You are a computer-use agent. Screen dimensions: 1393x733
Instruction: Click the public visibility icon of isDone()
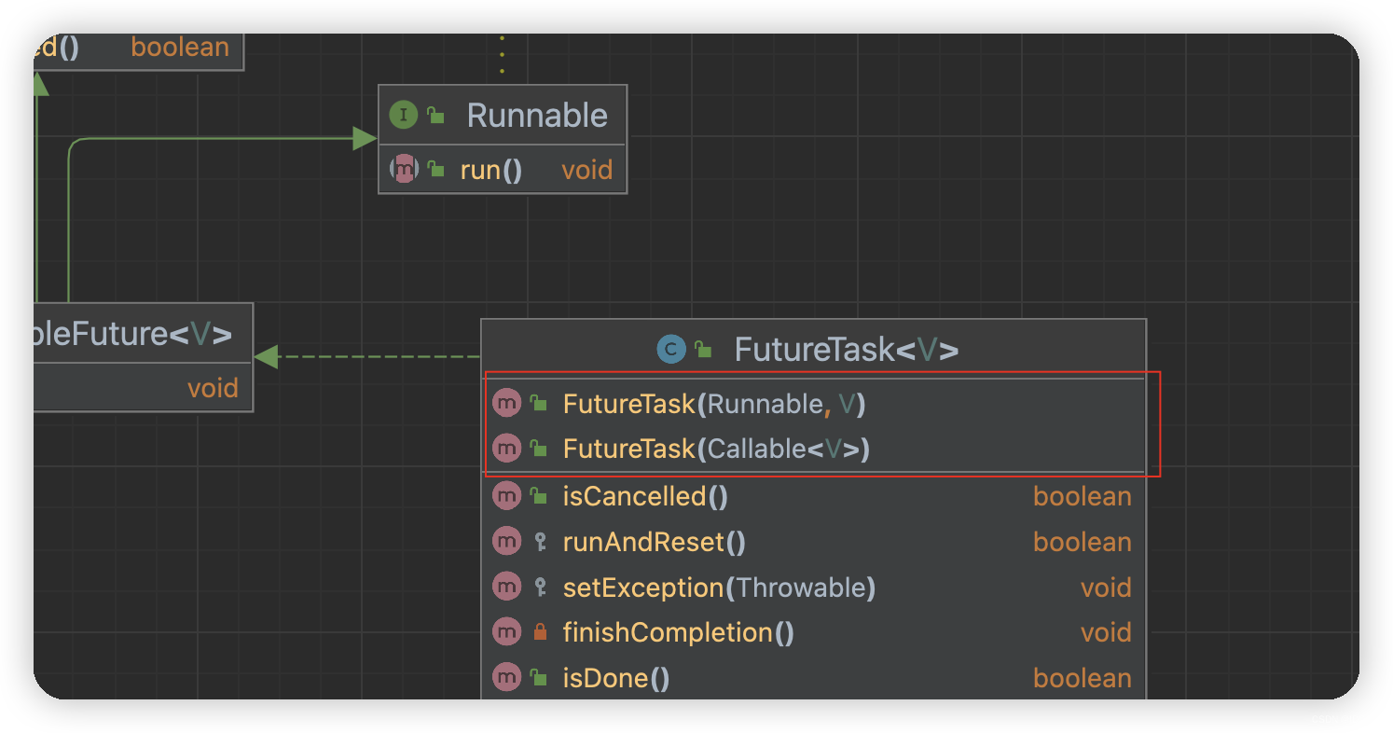tap(538, 678)
